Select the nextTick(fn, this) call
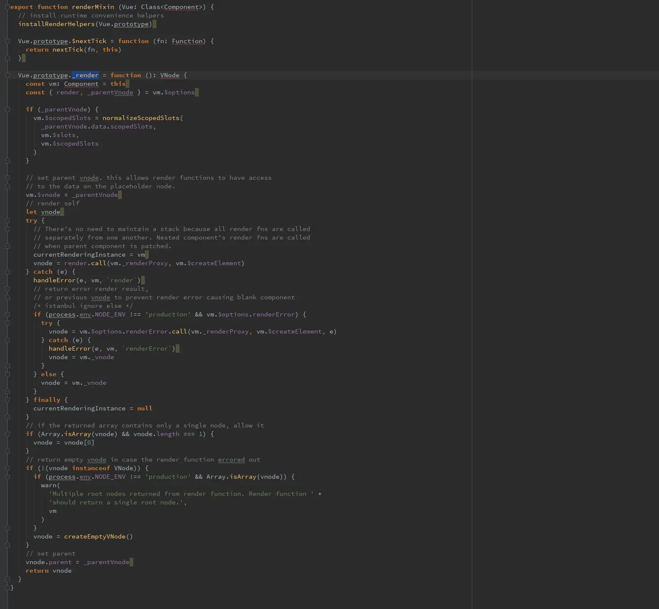The width and height of the screenshot is (659, 609). coord(87,50)
